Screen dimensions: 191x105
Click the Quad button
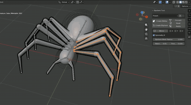coord(177,23)
